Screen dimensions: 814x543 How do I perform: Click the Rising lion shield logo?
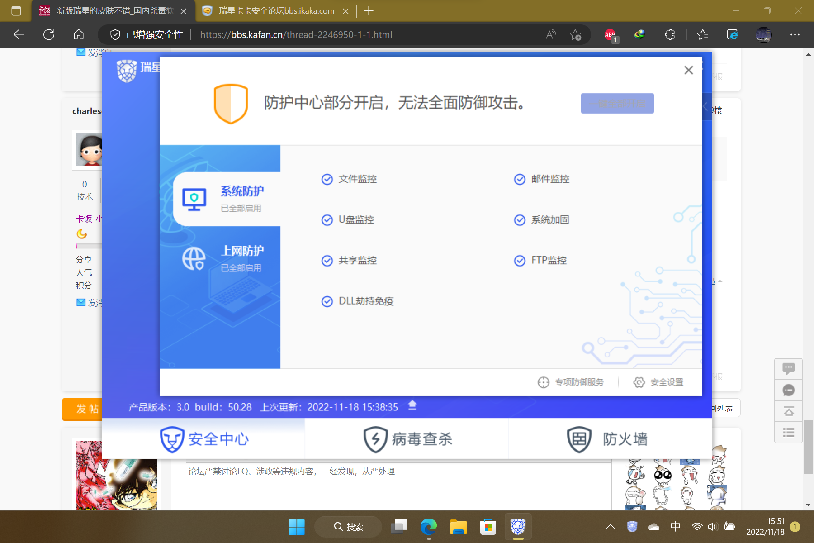tap(127, 71)
